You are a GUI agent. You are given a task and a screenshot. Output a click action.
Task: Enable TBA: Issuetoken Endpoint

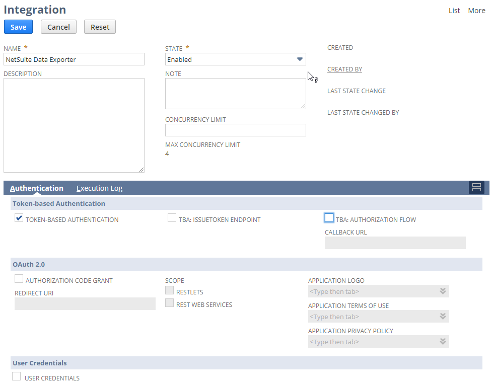tap(171, 217)
